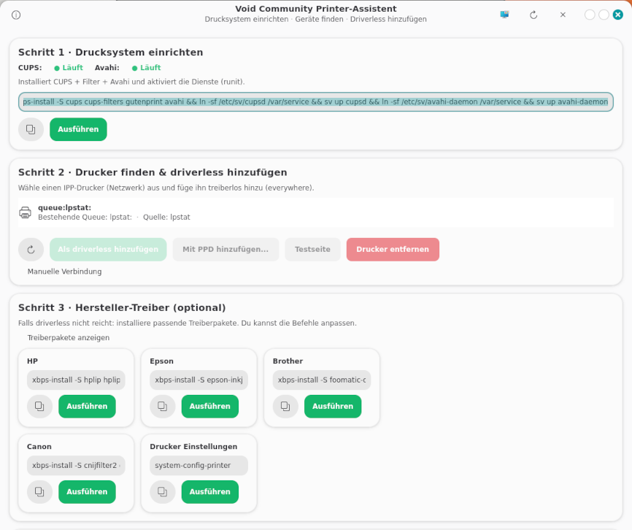This screenshot has width=632, height=530.
Task: Refresh the printer list in Schritt 2
Action: click(31, 250)
